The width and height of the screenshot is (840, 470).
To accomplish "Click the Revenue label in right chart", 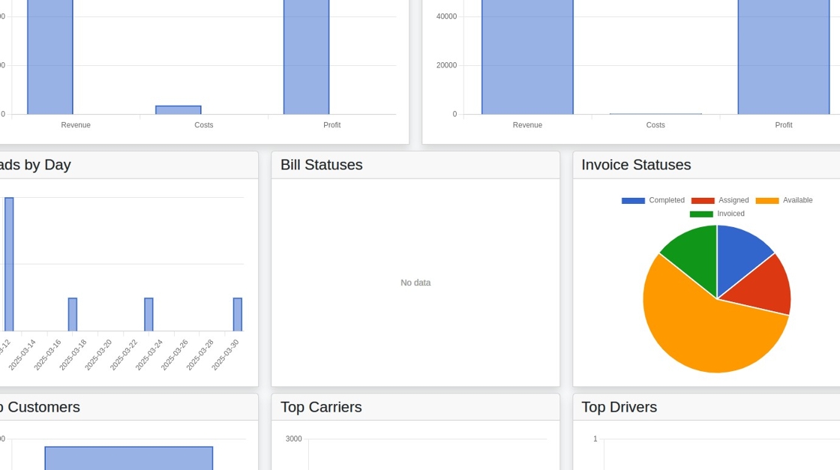I will [527, 125].
